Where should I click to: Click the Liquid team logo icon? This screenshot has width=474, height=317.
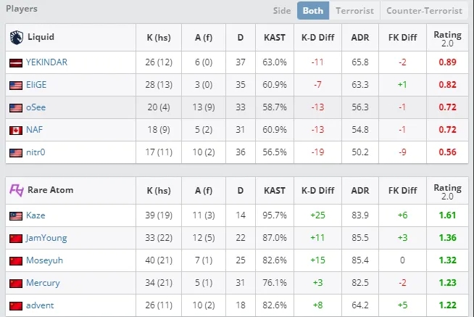click(16, 37)
